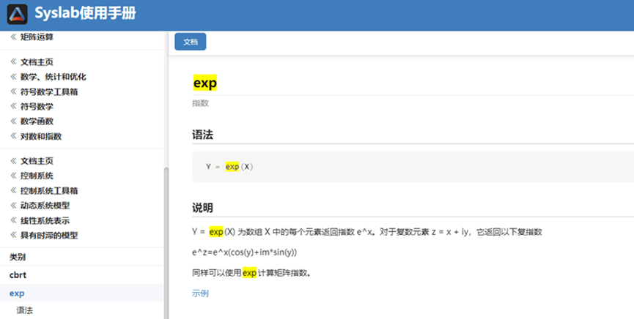634x319 pixels.
Task: Click sentence 同样可以使用exp计算矩阵指数
Action: [252, 273]
